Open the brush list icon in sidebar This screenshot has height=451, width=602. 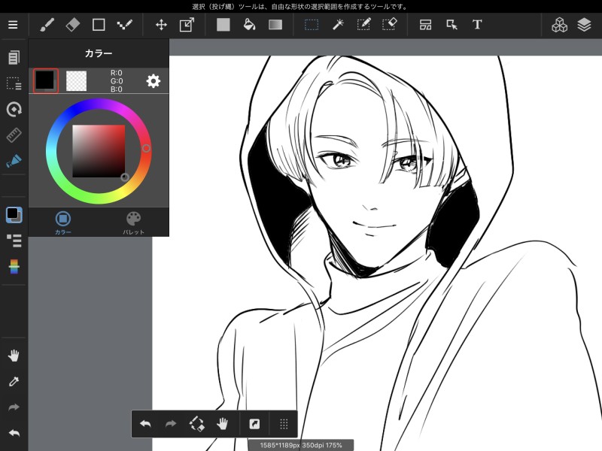[14, 241]
